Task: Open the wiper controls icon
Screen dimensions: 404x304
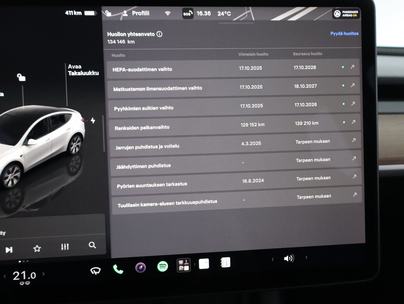Action: point(96,271)
